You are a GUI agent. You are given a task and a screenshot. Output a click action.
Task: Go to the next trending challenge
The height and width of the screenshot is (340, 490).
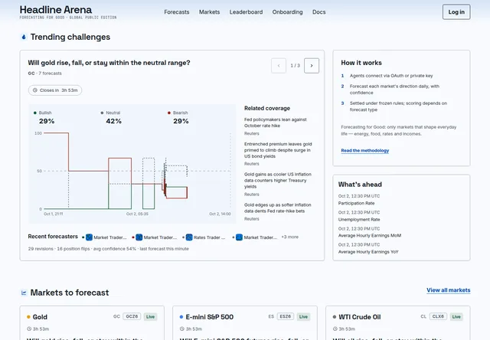click(312, 66)
